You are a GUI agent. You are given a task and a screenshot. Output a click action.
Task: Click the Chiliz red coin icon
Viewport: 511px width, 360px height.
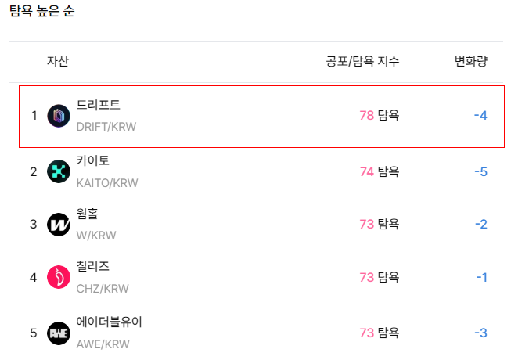pos(59,277)
